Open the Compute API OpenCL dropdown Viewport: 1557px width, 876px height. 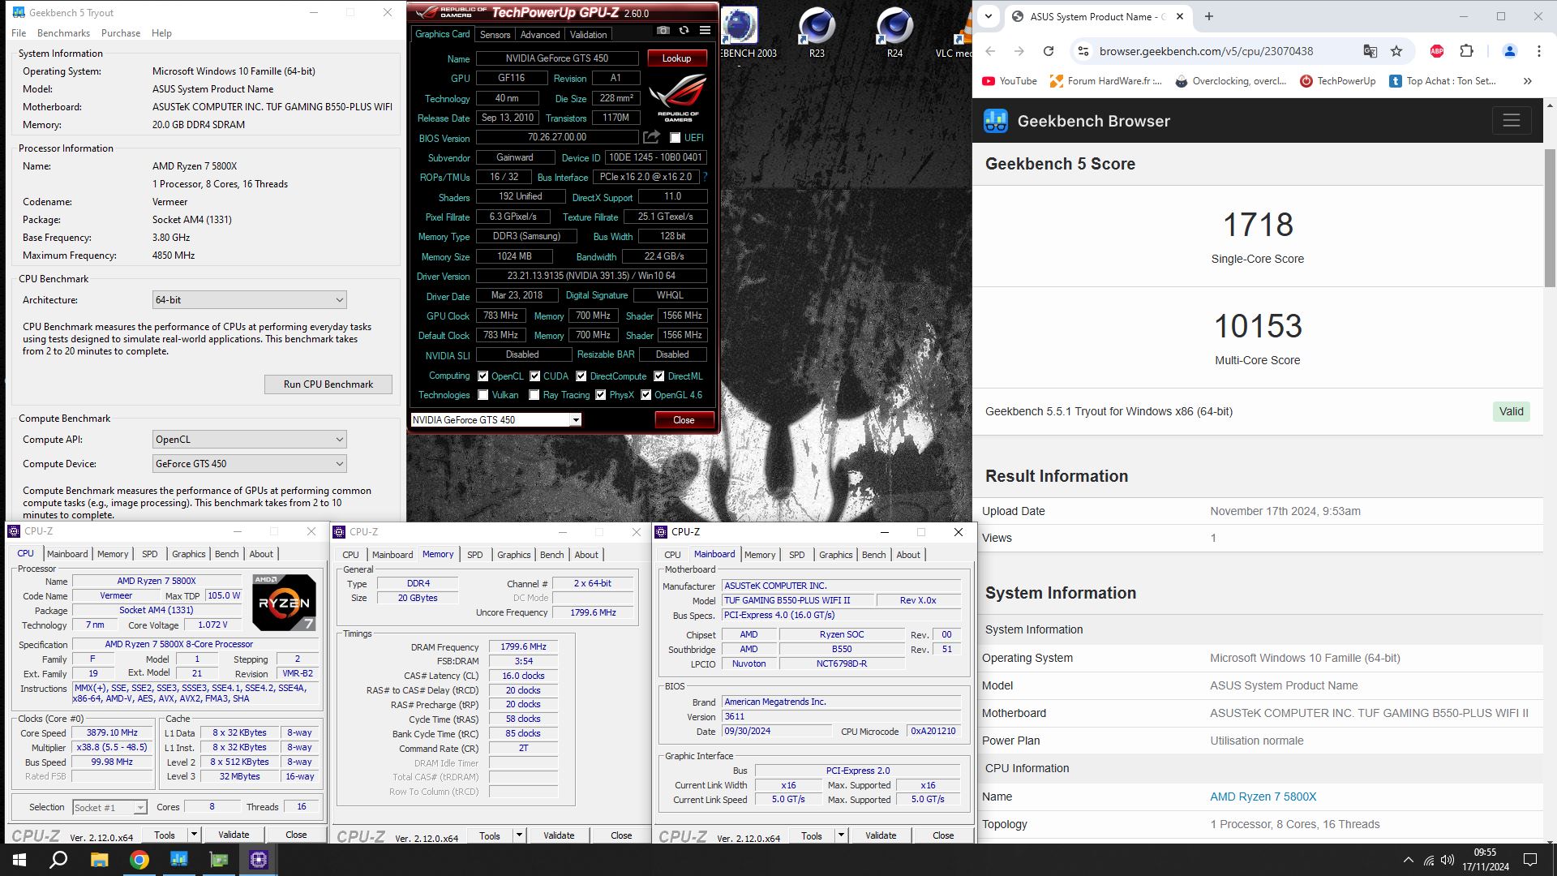point(249,440)
